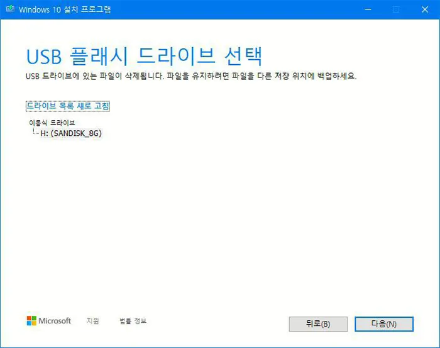Click the Windows 10 setup title bar icon
The image size is (440, 348).
[10, 9]
